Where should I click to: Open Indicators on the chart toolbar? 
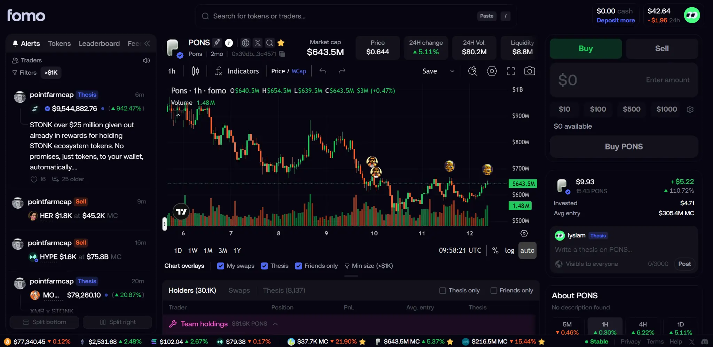[237, 71]
